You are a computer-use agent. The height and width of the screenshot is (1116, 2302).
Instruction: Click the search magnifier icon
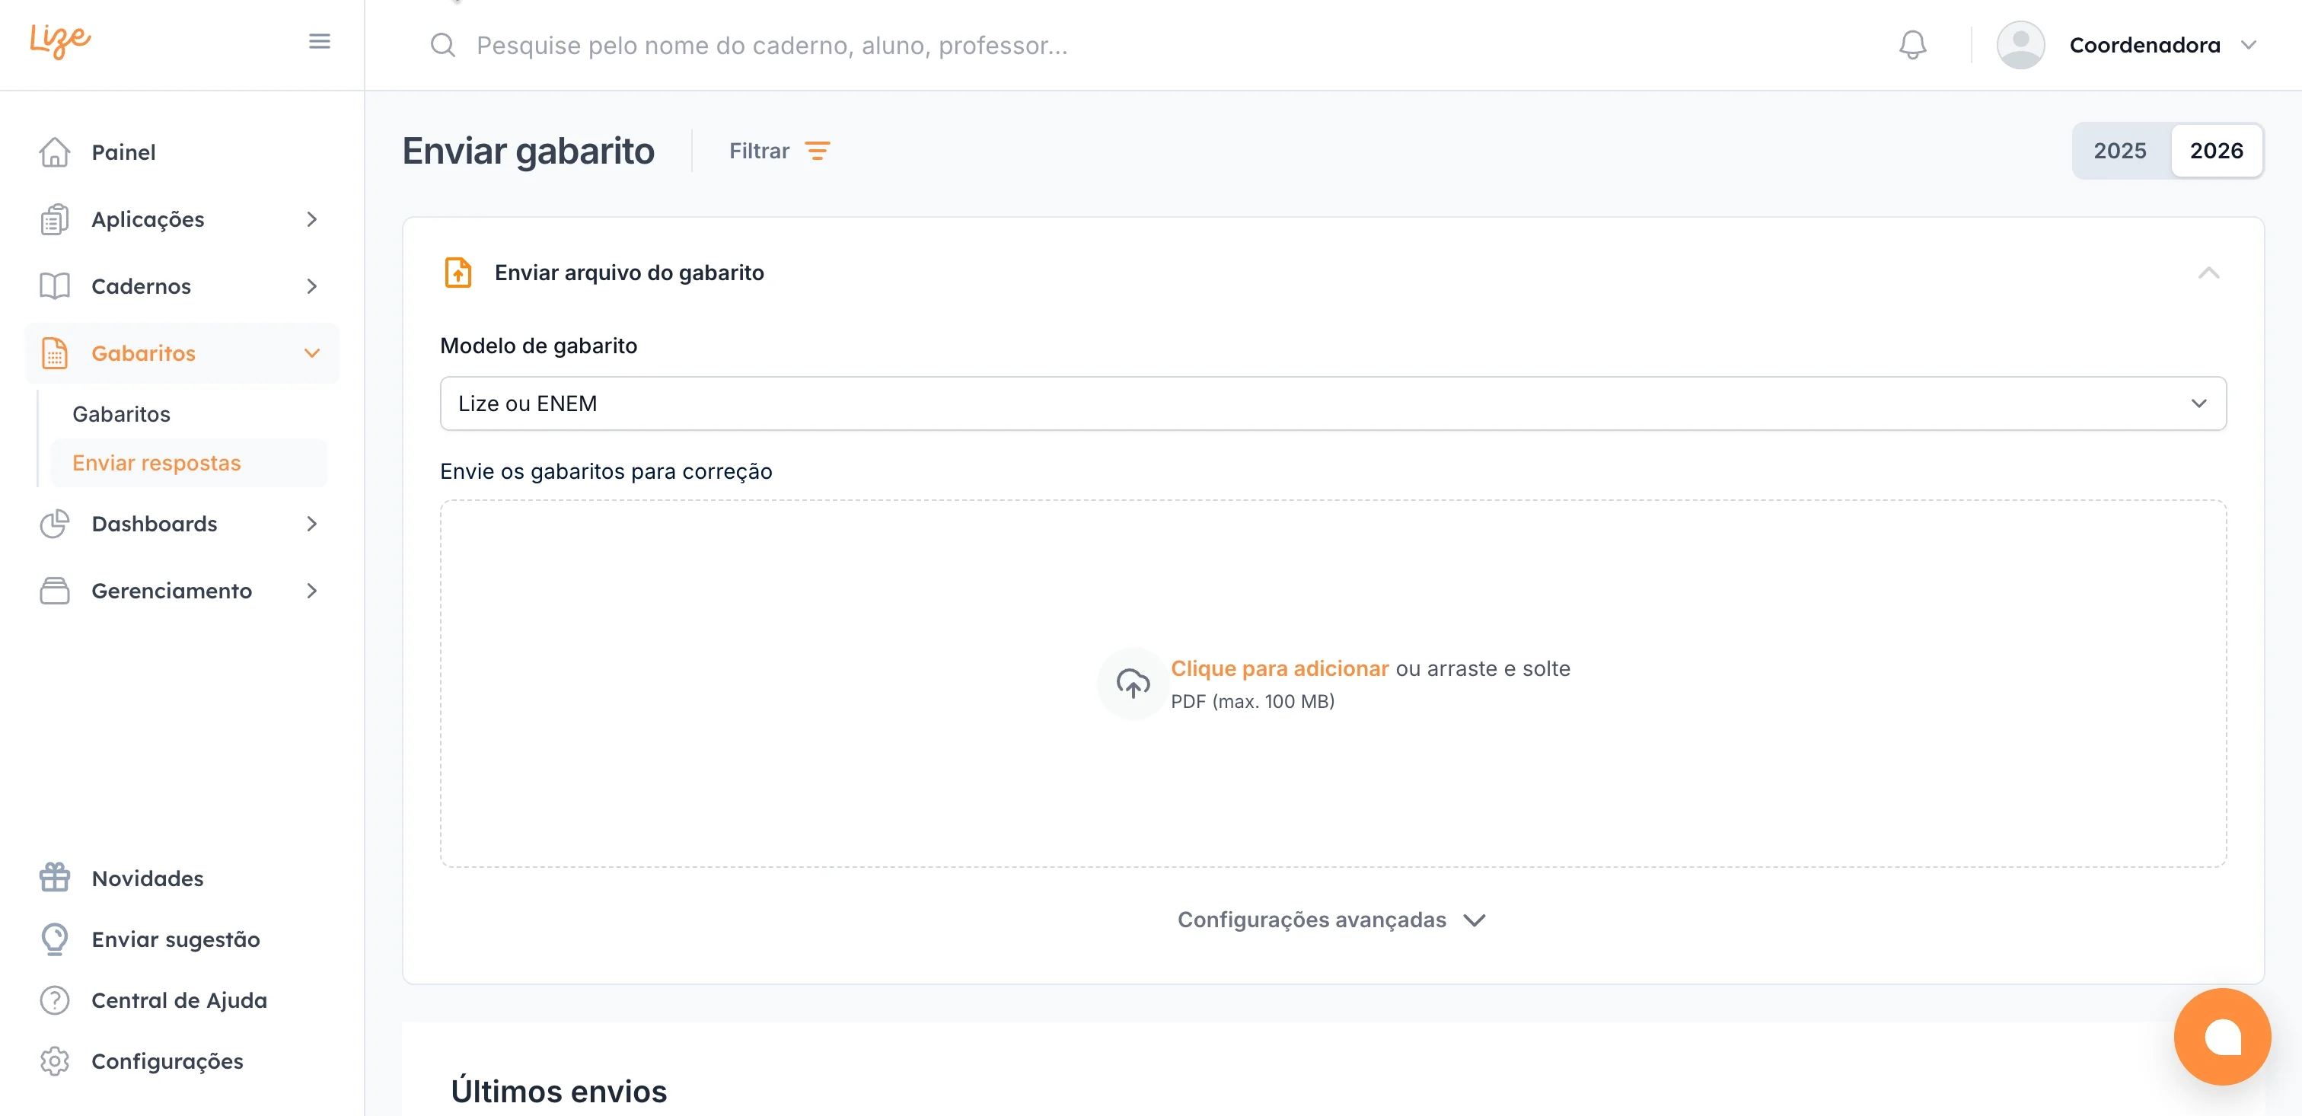443,45
